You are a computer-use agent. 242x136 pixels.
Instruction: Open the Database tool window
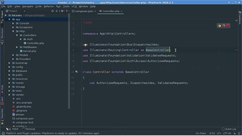click(x=240, y=17)
